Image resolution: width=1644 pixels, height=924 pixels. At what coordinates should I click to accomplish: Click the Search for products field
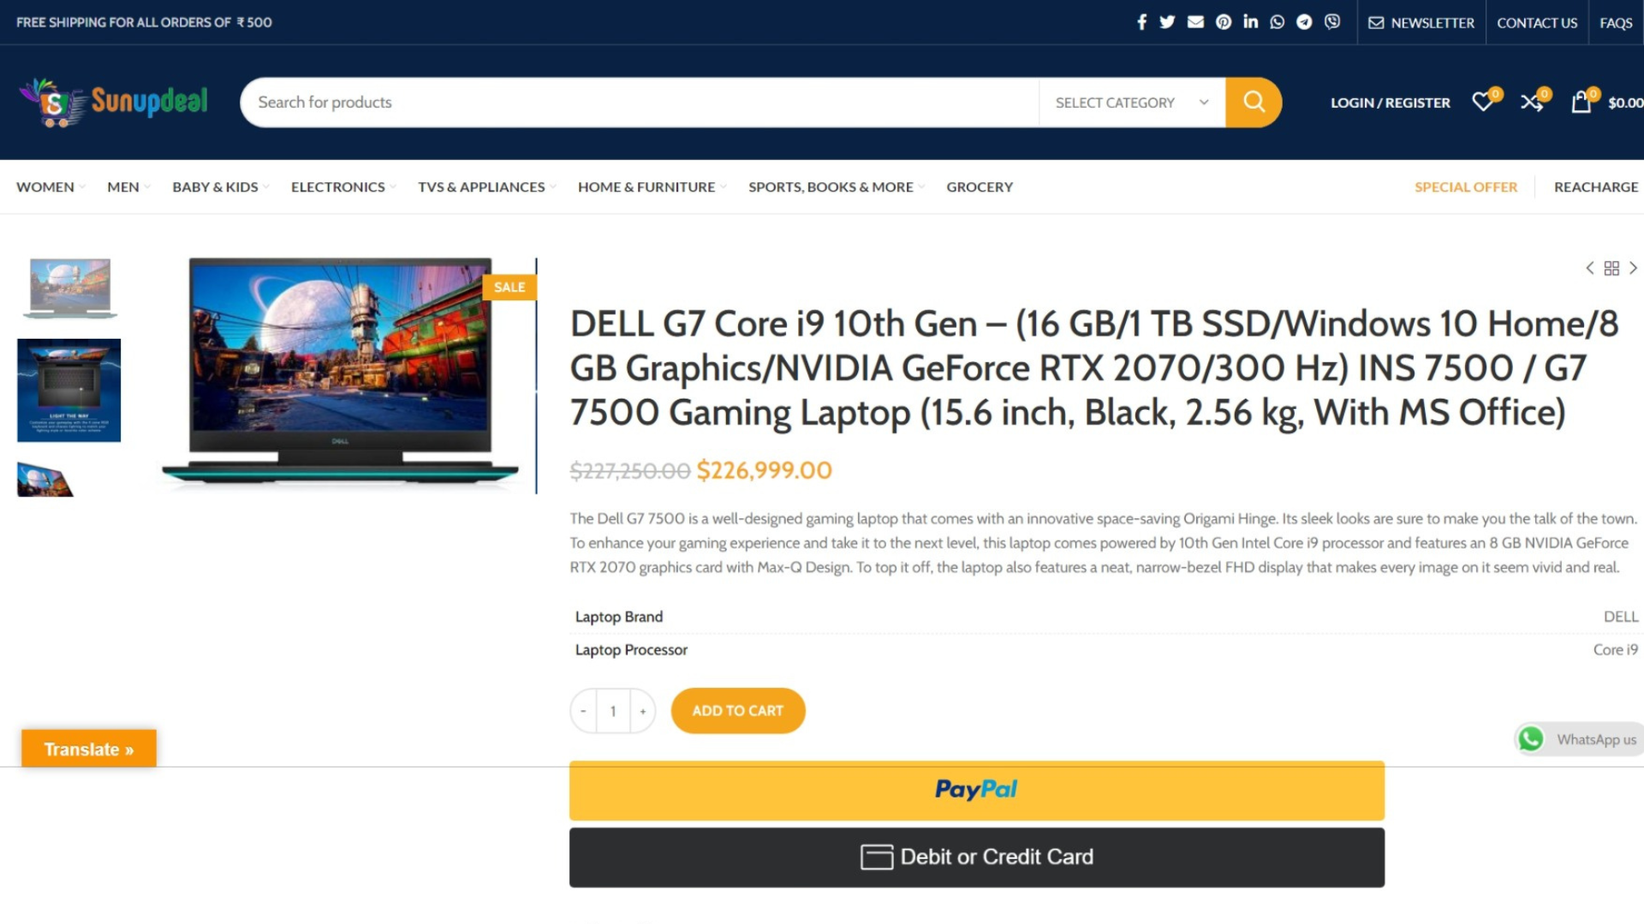pyautogui.click(x=640, y=103)
